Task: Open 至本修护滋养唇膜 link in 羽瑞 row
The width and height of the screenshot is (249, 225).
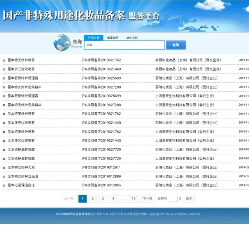Action: (21, 150)
